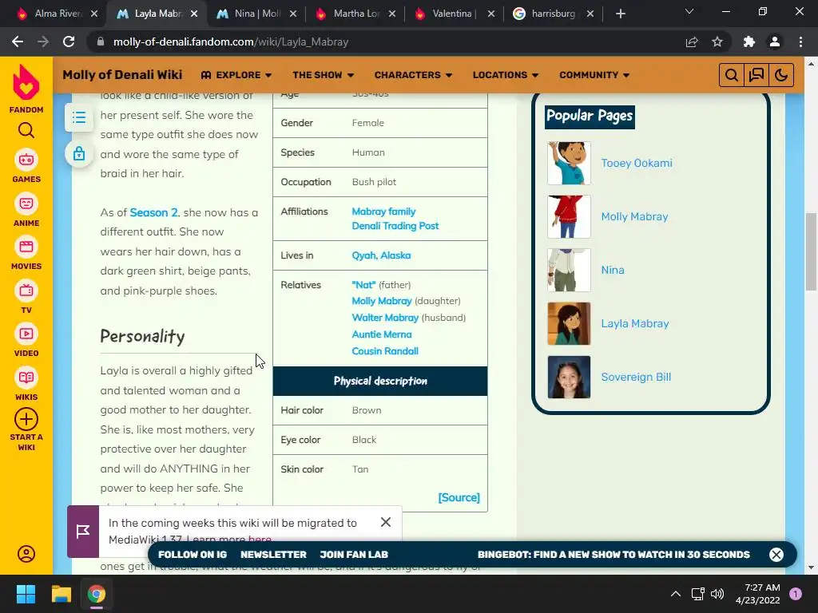Viewport: 818px width, 613px height.
Task: Share this page icon in address bar
Action: 692,42
